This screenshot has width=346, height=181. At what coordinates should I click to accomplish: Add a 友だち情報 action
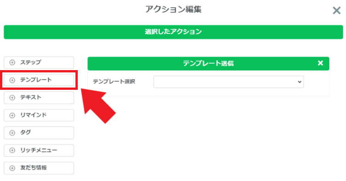click(39, 168)
